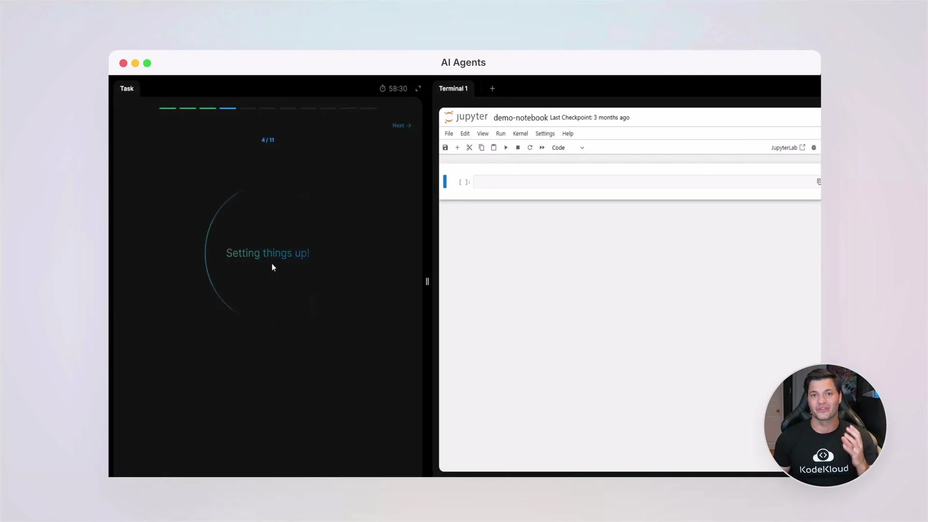Rename the demo-notebook title
The height and width of the screenshot is (522, 928).
(521, 117)
